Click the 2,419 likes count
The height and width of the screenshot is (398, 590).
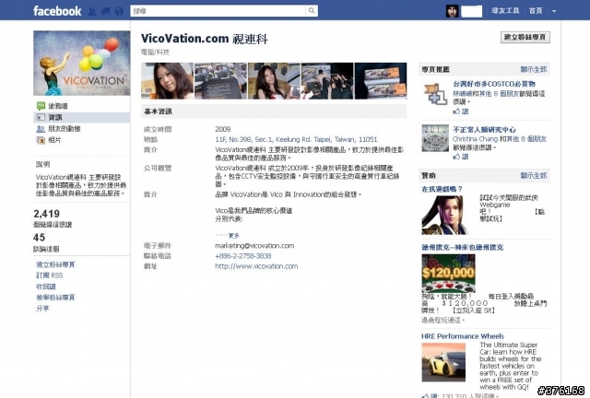click(x=47, y=214)
